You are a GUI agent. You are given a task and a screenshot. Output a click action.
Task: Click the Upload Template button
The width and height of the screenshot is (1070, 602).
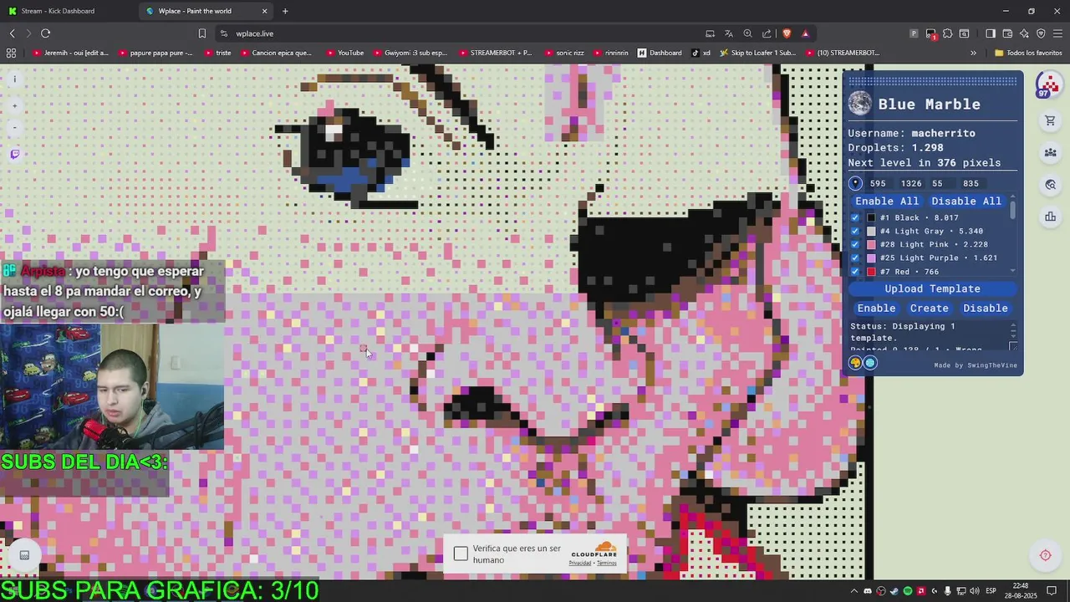pos(932,288)
